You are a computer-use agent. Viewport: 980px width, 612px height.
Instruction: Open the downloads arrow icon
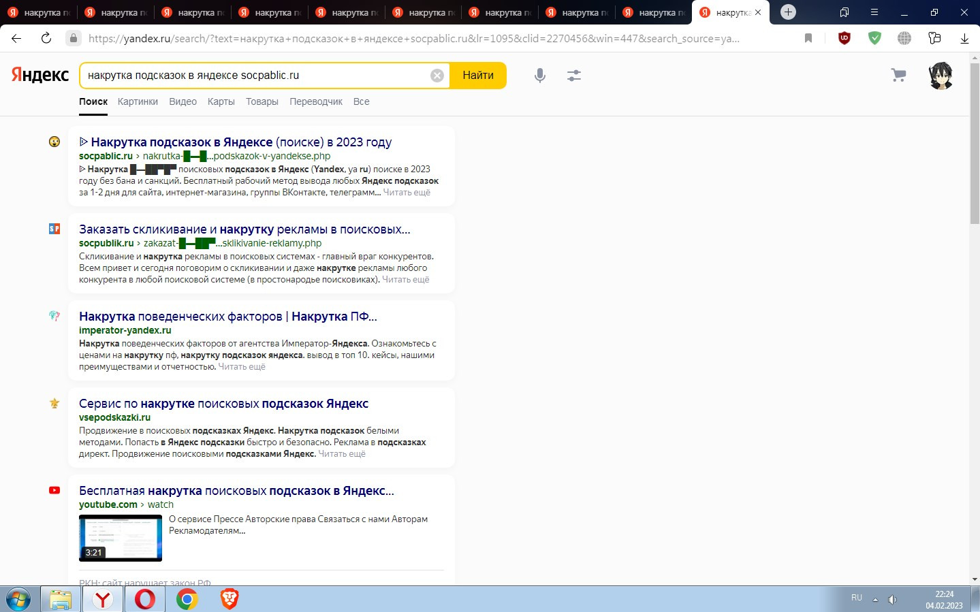click(964, 38)
